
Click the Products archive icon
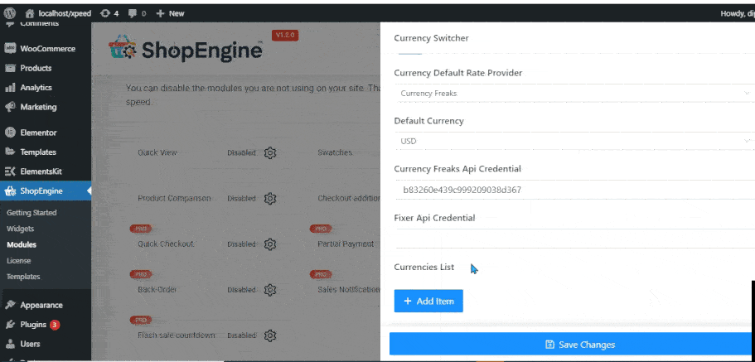(x=10, y=68)
